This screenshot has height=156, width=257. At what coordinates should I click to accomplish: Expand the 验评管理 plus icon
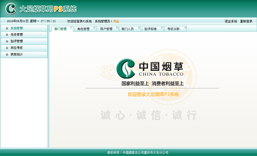(x=7, y=41)
